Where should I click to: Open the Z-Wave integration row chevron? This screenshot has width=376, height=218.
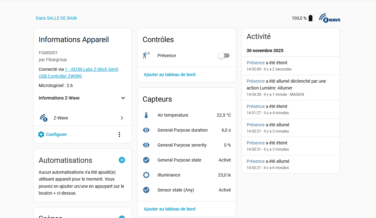pyautogui.click(x=122, y=118)
